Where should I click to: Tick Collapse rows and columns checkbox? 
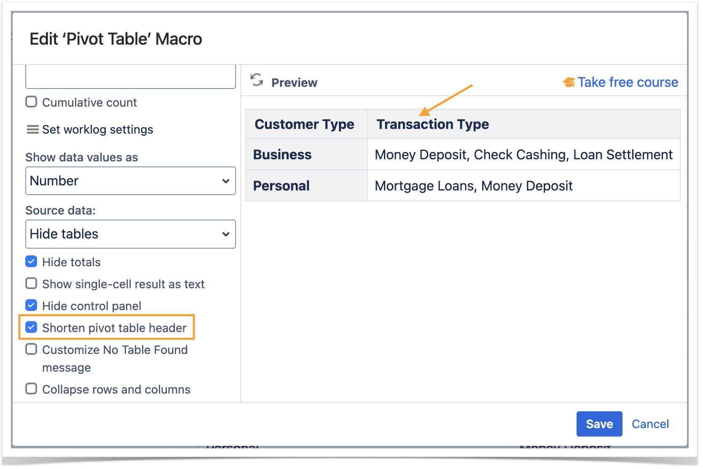click(x=31, y=389)
